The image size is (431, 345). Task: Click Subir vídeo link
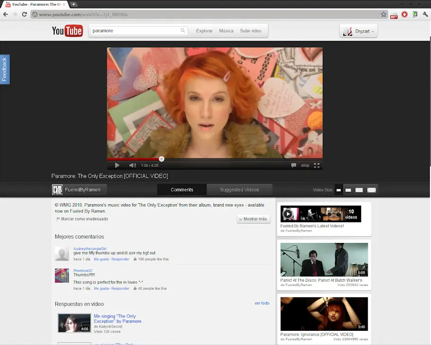point(250,31)
